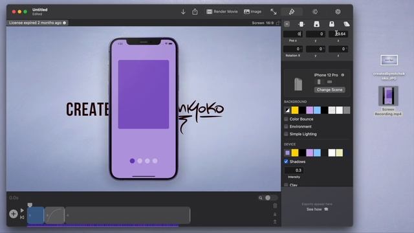Select the gray background swatch

[347, 110]
